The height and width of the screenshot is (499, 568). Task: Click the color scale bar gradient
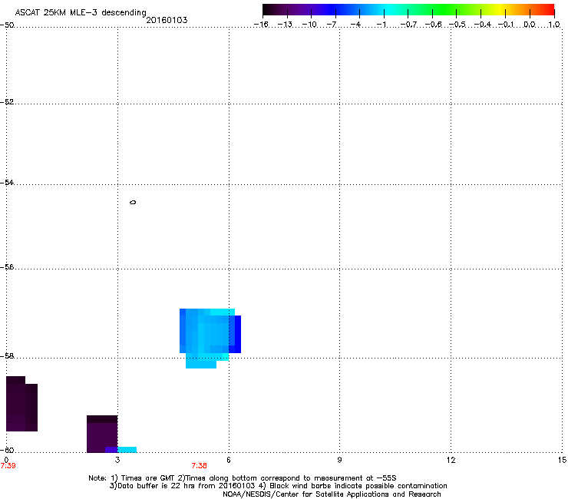pyautogui.click(x=408, y=9)
